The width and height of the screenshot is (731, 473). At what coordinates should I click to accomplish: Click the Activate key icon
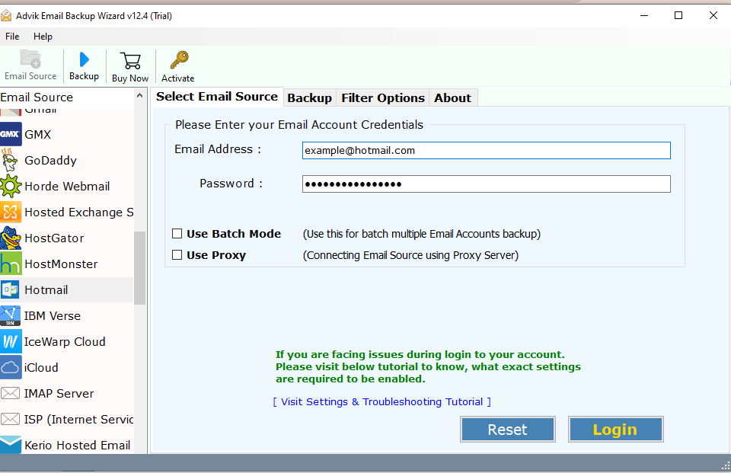click(179, 60)
